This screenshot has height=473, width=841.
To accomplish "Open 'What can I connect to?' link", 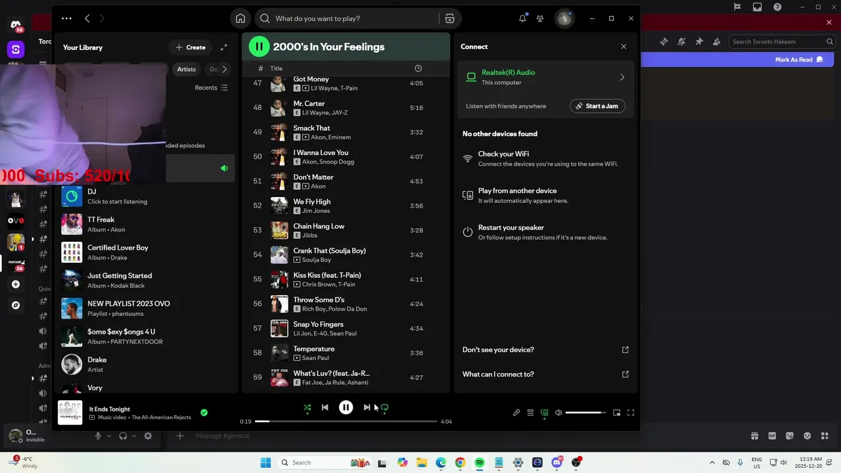I will coord(545,374).
